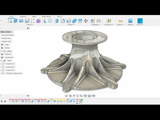
Task: Select the Bodies folder
Action: point(7,48)
